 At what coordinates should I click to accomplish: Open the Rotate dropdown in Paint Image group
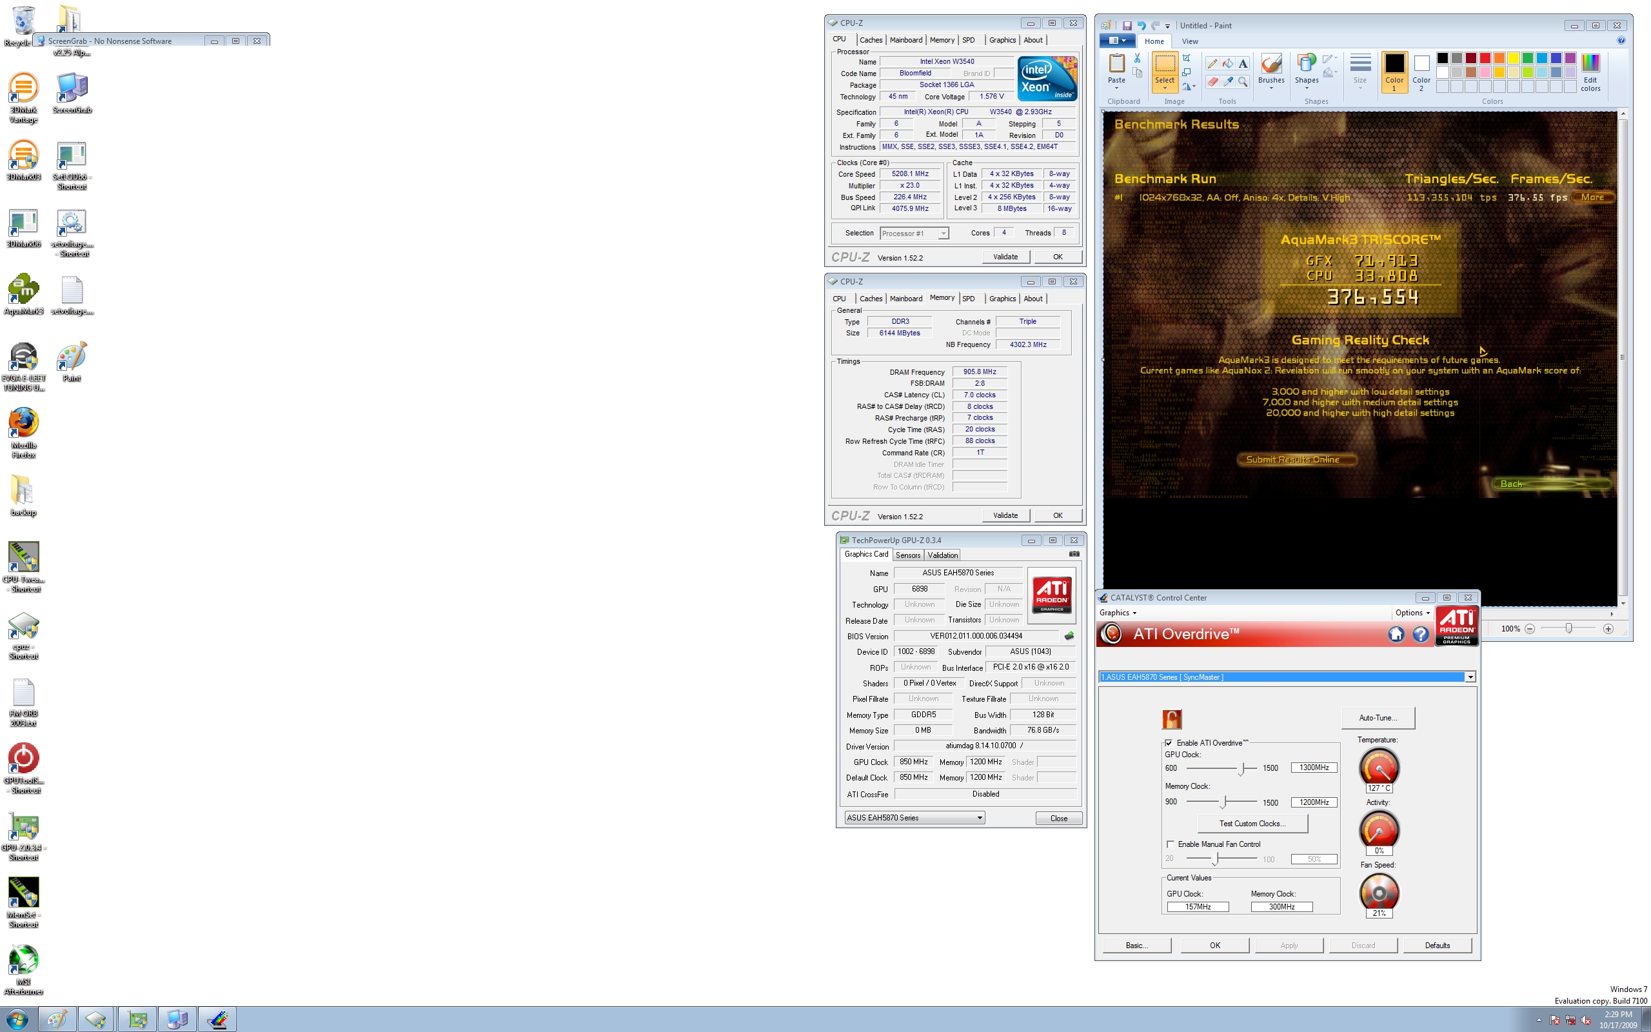(x=1189, y=86)
